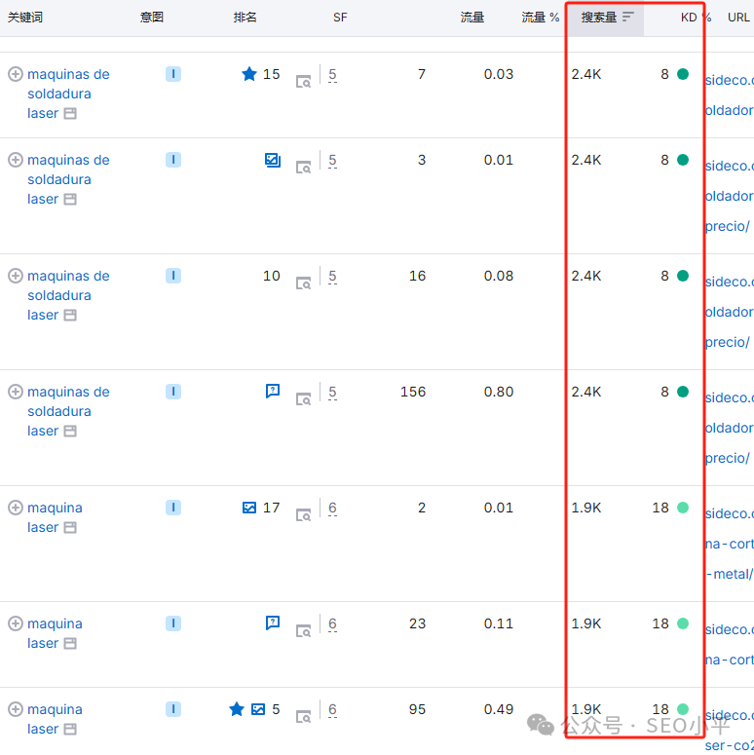Click search volume 2.4K in traffic 3 row
This screenshot has height=755, width=754.
click(x=586, y=160)
